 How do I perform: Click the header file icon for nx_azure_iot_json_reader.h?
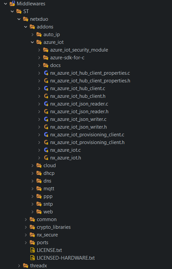pyautogui.click(x=46, y=112)
